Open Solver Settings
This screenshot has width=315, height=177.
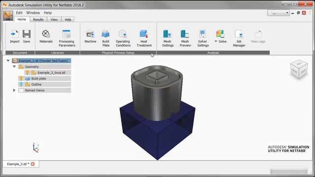pos(203,38)
